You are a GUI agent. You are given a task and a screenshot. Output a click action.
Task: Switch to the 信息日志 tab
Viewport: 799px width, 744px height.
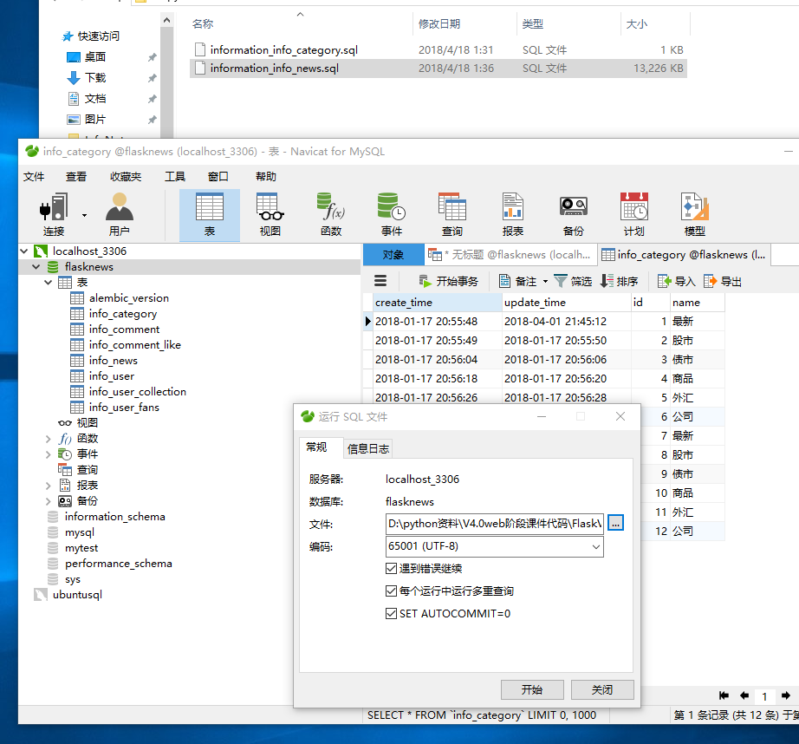coord(367,448)
